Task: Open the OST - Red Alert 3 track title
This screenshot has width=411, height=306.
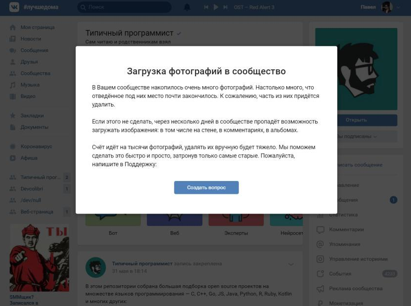Action: click(254, 7)
